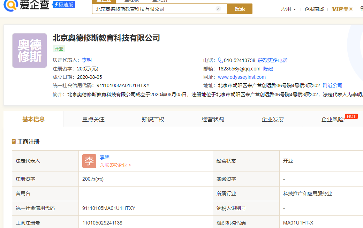Open website www.odysseyinst.com
The height and width of the screenshot is (228, 363).
pyautogui.click(x=242, y=77)
